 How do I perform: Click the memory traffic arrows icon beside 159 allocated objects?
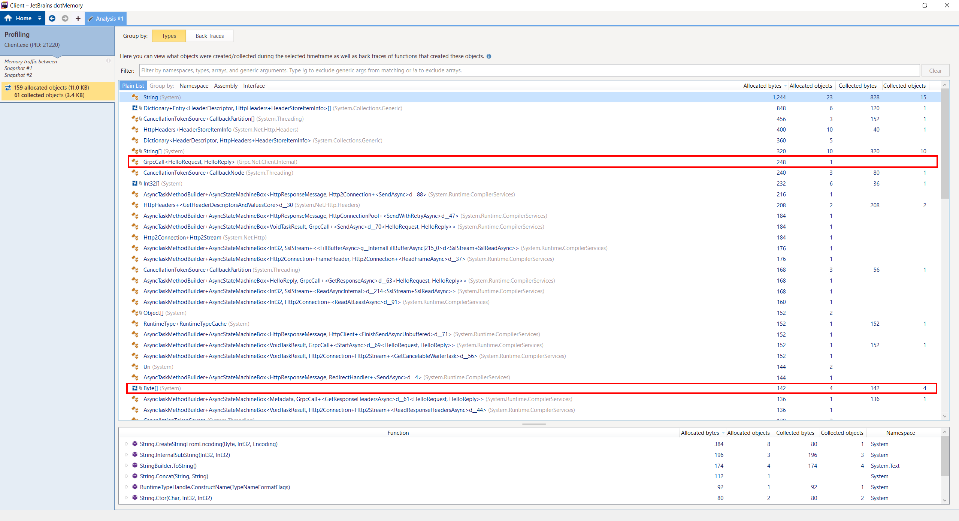coord(8,87)
